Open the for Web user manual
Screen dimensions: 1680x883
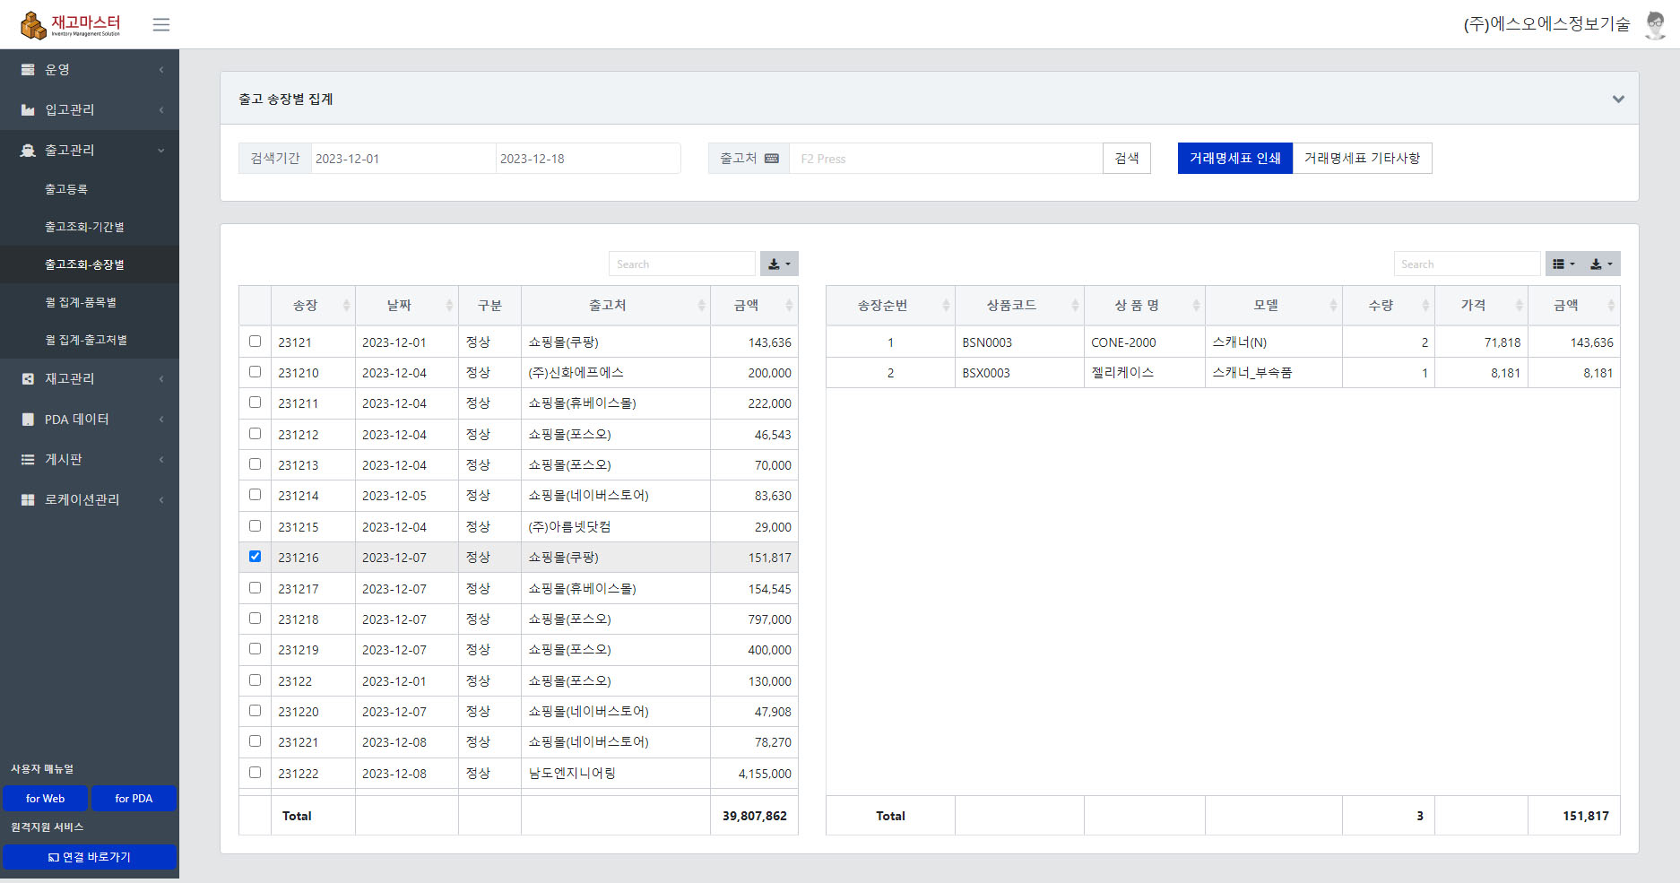click(45, 799)
